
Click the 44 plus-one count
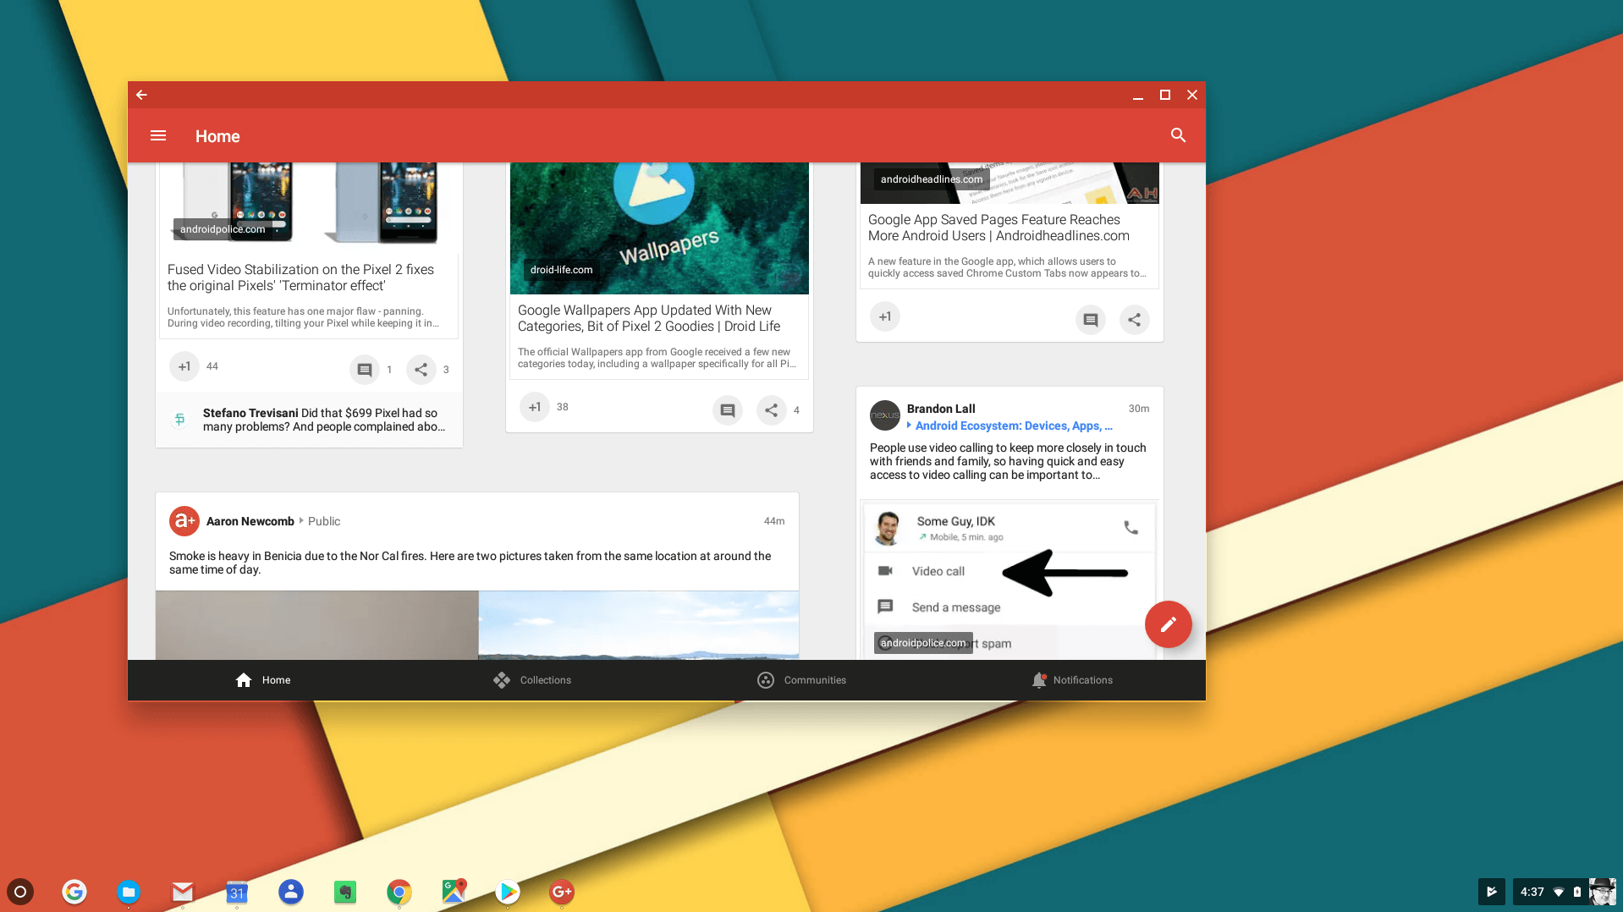tap(212, 366)
